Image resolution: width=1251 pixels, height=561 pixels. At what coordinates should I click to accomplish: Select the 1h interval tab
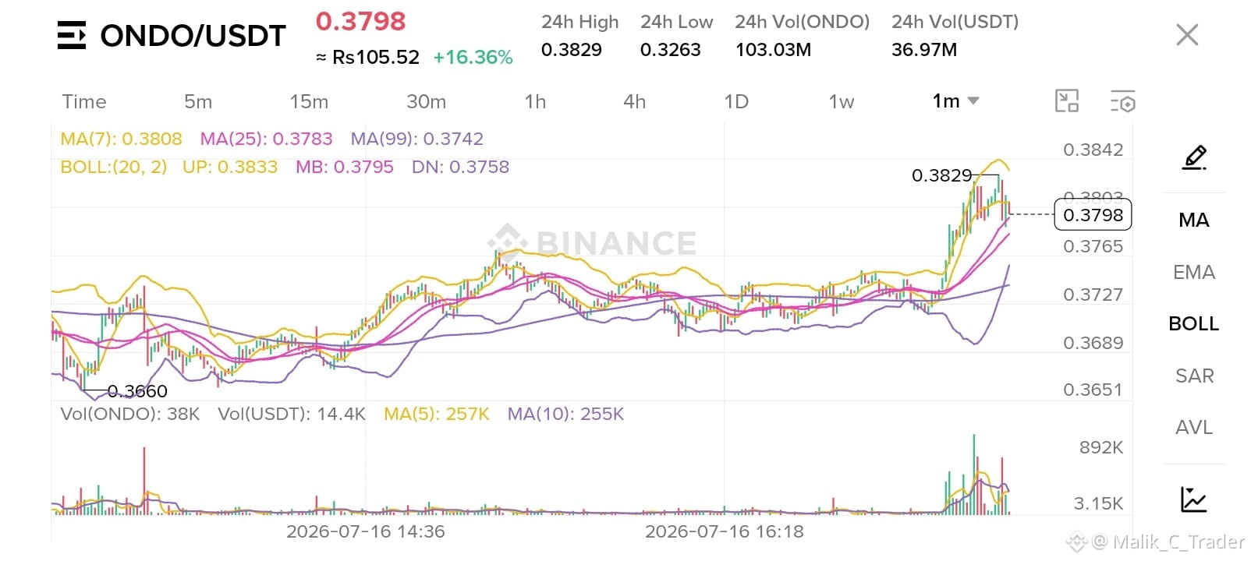pos(535,101)
